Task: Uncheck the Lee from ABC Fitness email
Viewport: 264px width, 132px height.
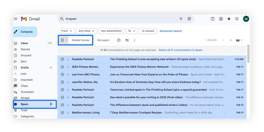Action: click(62, 74)
